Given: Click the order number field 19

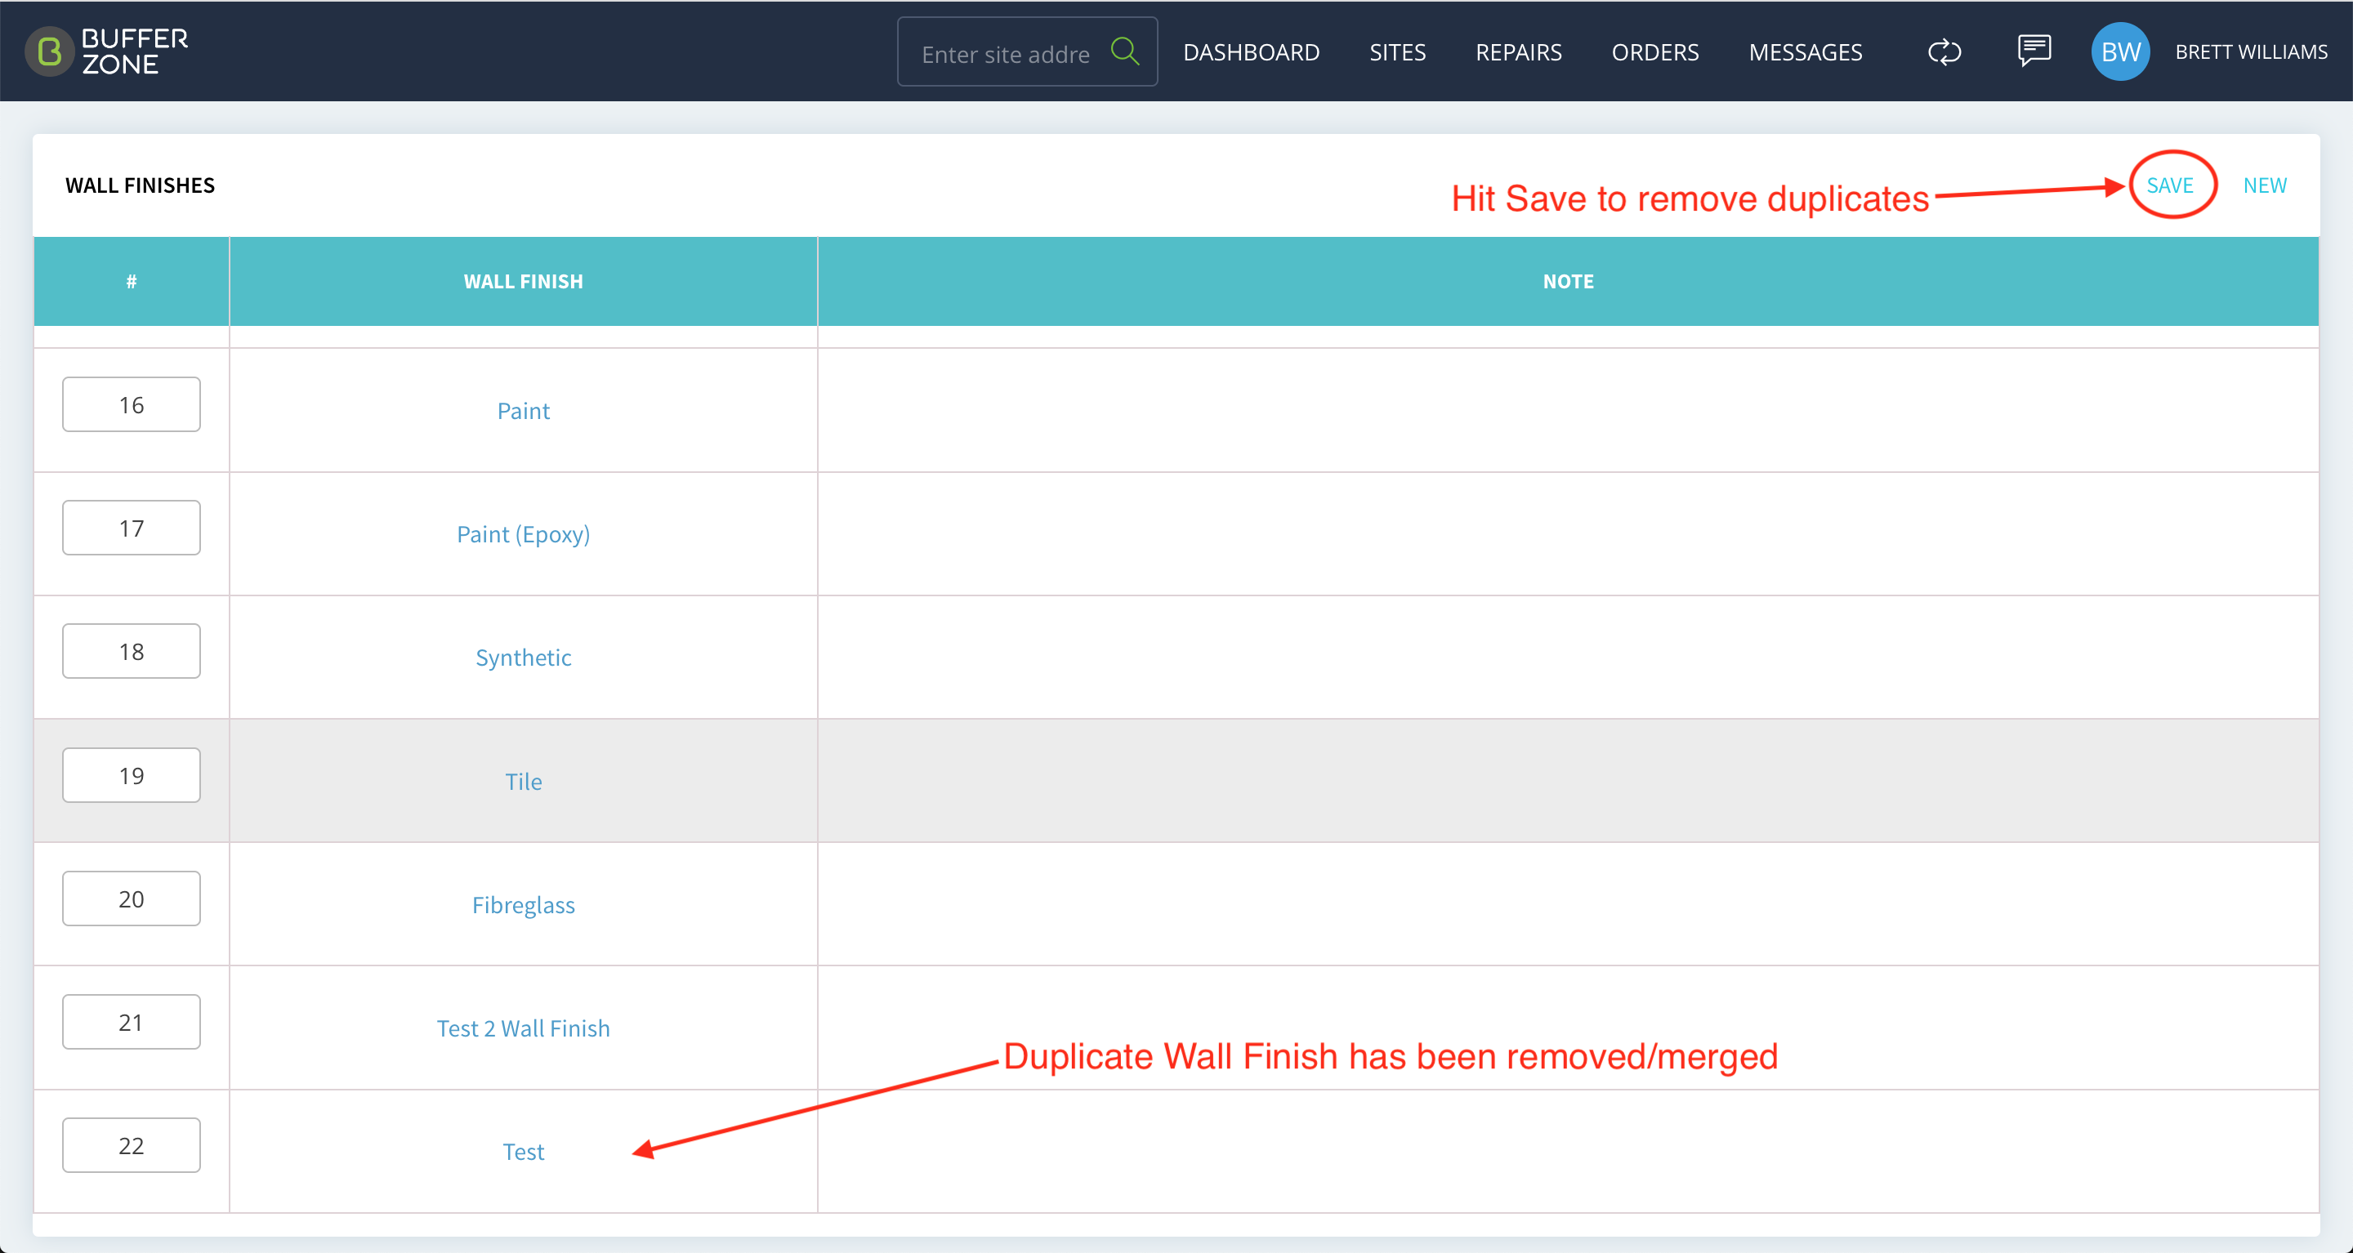Looking at the screenshot, I should click(132, 775).
